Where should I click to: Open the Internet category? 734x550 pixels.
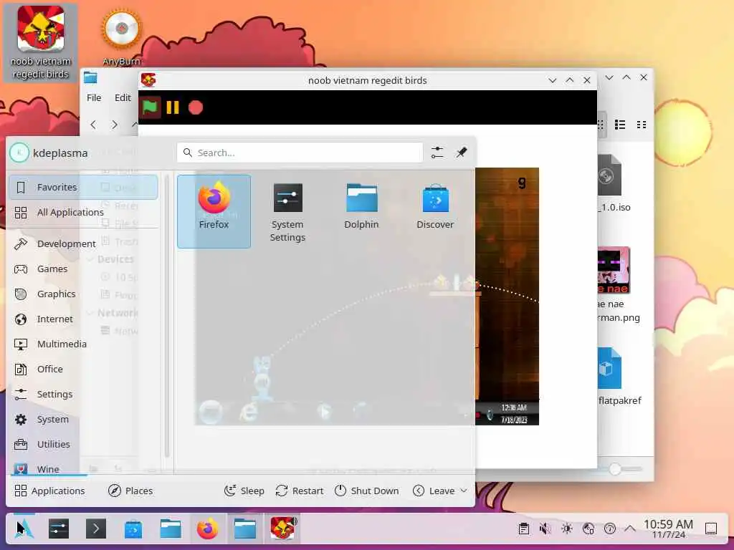[83, 319]
